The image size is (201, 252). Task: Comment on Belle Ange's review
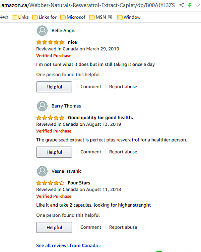90,86
